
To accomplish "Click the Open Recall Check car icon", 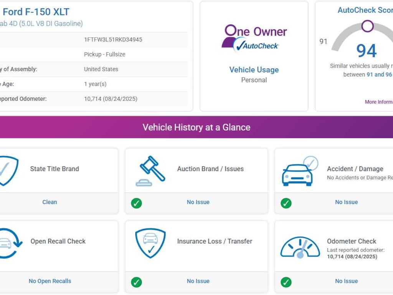I will [x=8, y=244].
